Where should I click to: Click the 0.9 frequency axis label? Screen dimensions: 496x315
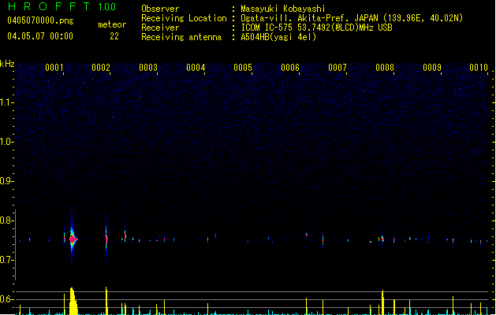click(x=6, y=181)
